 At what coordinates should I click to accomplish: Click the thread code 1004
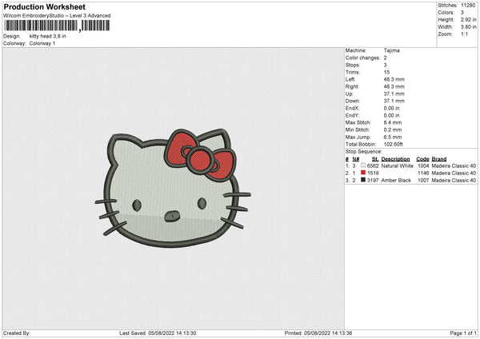(423, 166)
